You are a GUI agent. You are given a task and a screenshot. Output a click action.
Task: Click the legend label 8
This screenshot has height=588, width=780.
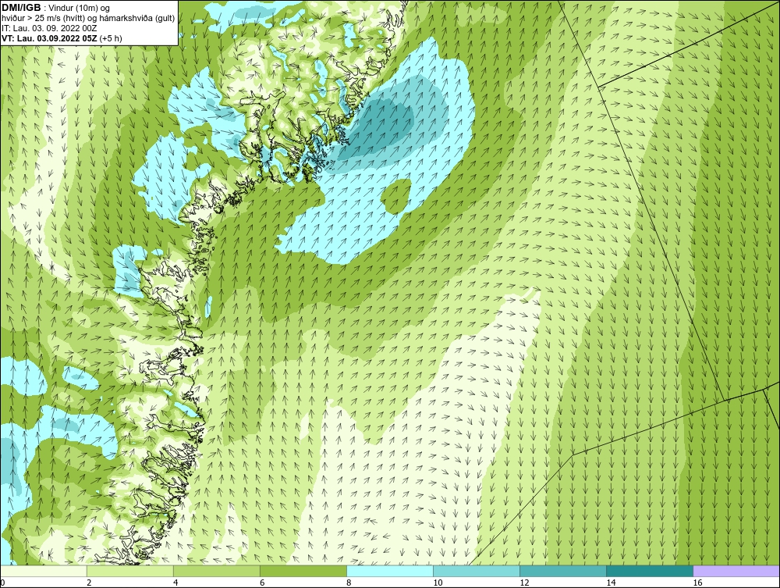click(349, 583)
